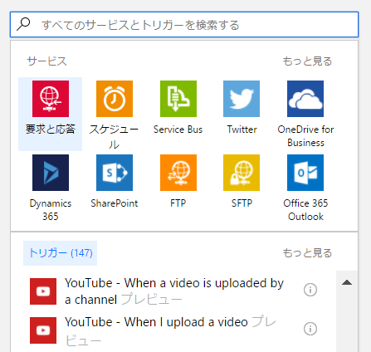Focus the すべてのサービスとトリガーを検索する search box
The image size is (371, 352).
[x=184, y=25]
